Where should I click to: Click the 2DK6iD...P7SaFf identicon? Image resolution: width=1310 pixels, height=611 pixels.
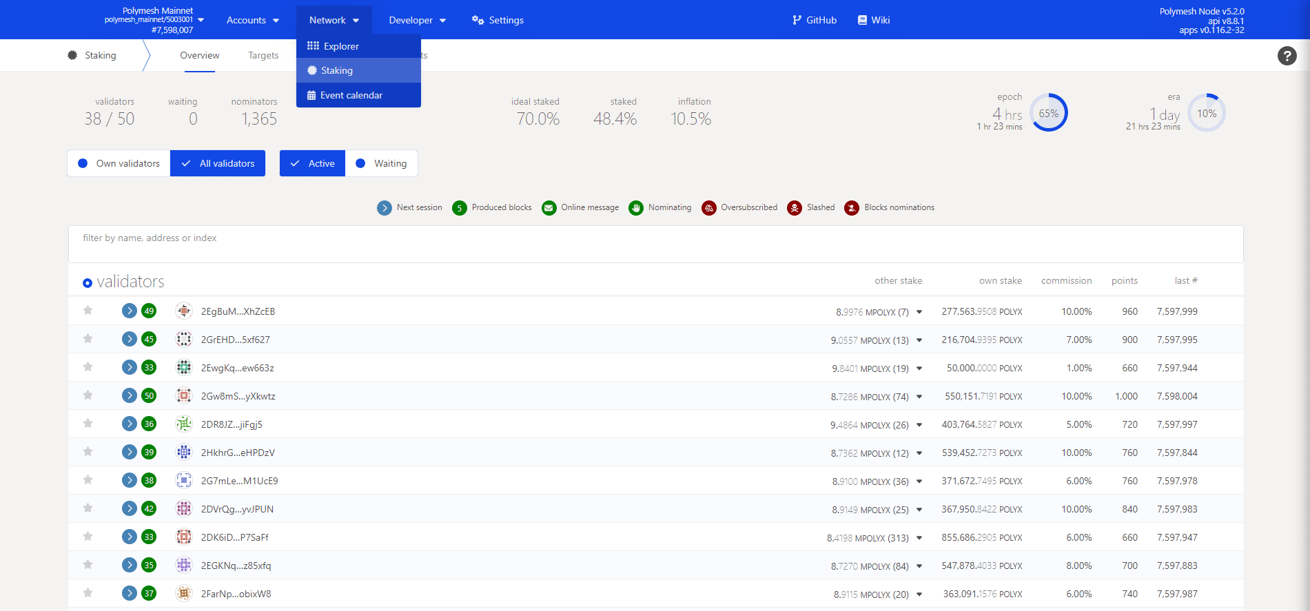point(184,537)
